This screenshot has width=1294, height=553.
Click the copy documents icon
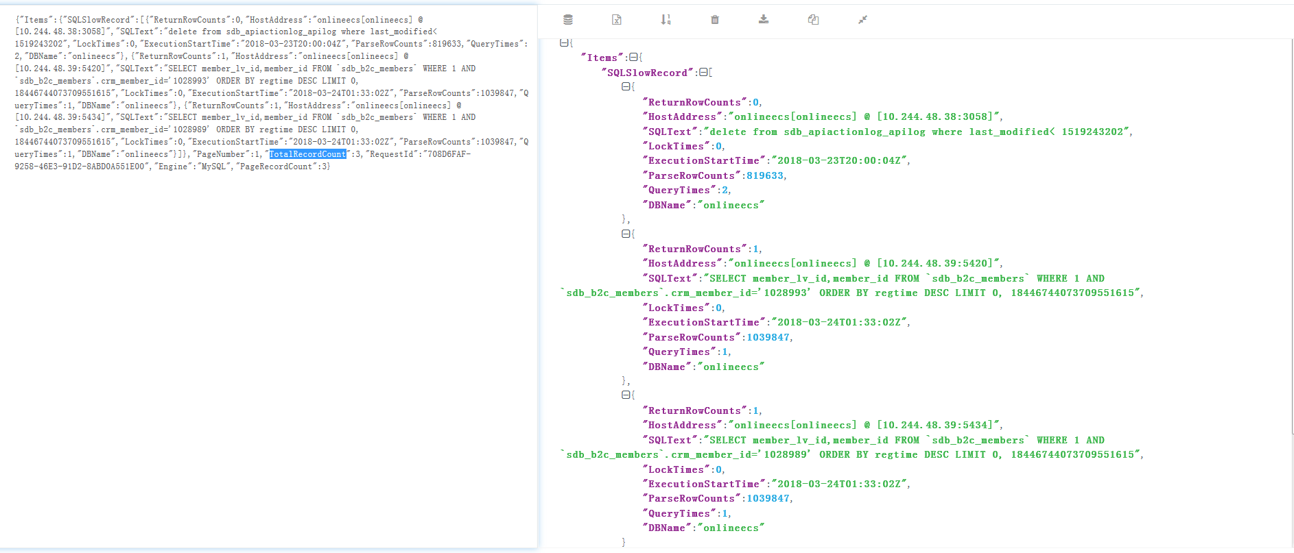[813, 20]
